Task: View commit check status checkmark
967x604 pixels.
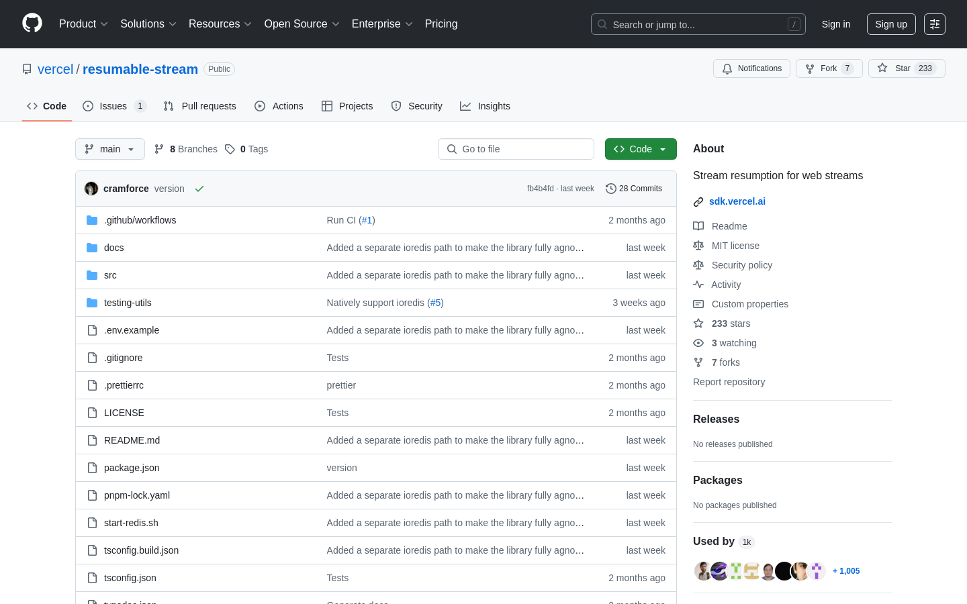Action: pyautogui.click(x=199, y=189)
